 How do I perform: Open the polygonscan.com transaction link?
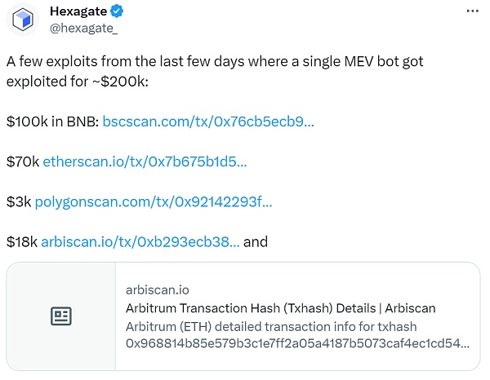pos(154,202)
